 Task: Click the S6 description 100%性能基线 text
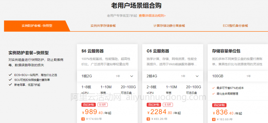point(106,62)
